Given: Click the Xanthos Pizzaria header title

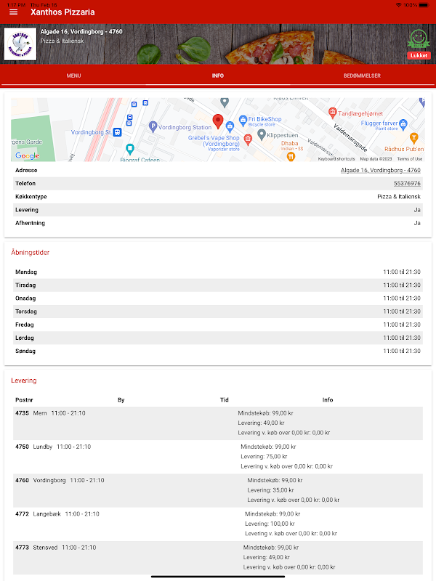Looking at the screenshot, I should coord(62,12).
